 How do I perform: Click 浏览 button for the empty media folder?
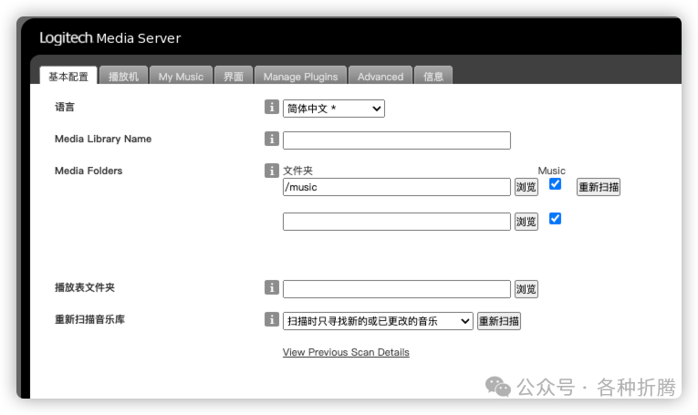[x=526, y=222]
